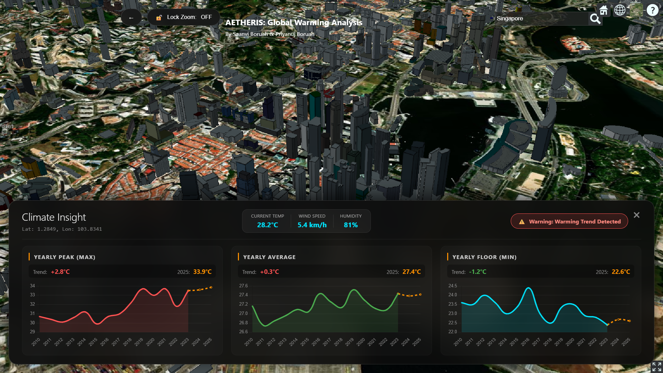Click the 2025 forecast point on Floor chart
The width and height of the screenshot is (663, 373).
[x=630, y=321]
